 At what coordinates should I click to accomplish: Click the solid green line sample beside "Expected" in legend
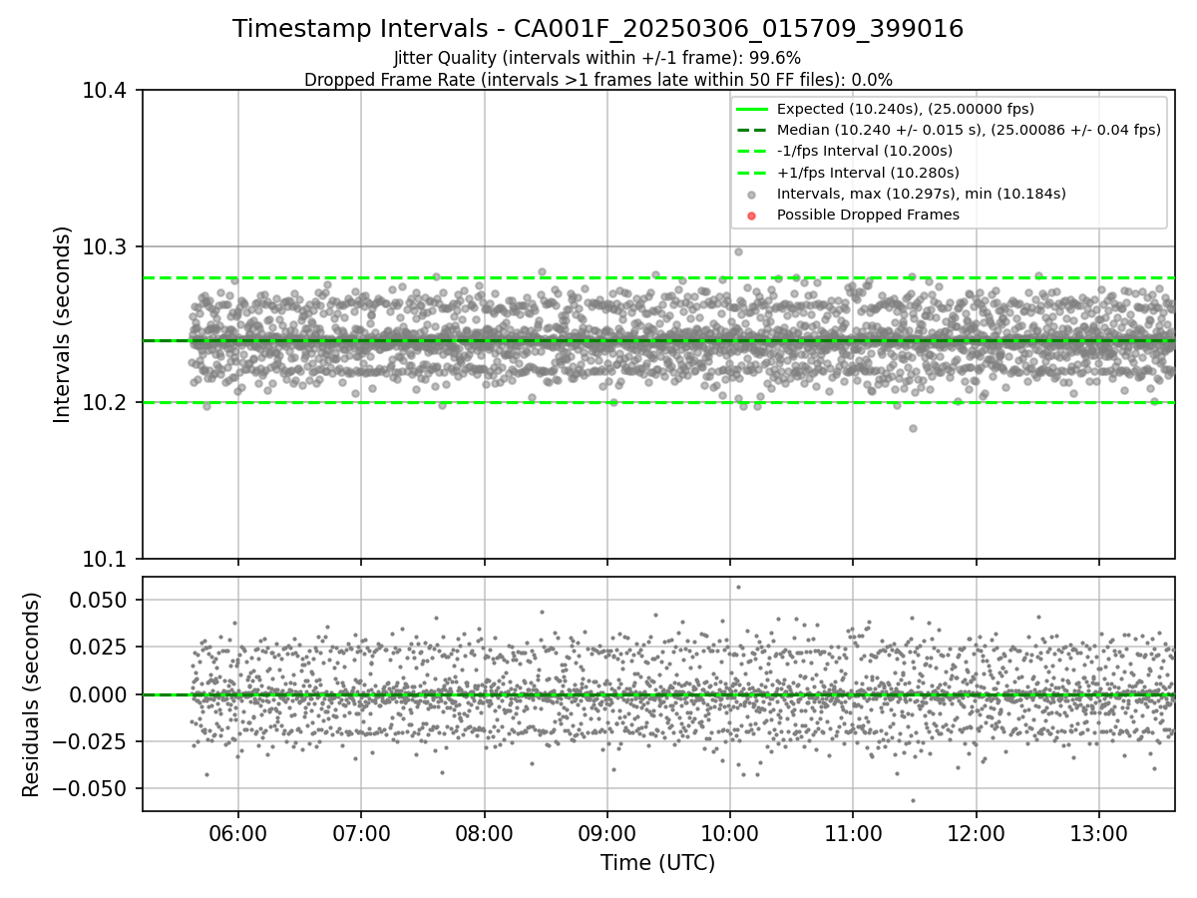click(752, 109)
